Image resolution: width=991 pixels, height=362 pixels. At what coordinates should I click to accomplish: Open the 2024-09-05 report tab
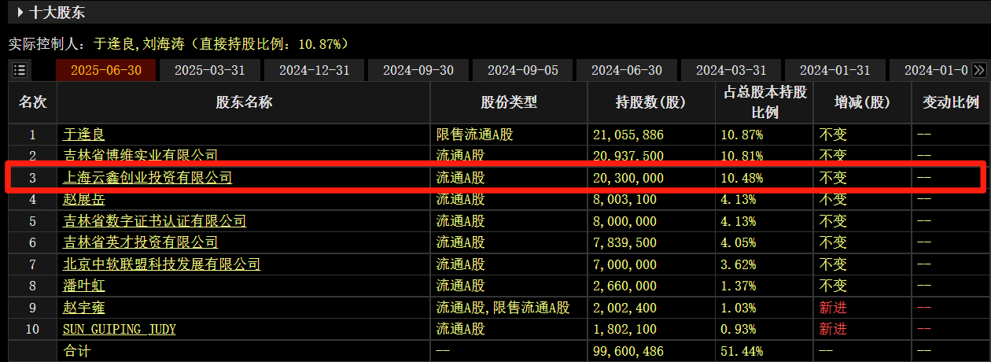click(x=523, y=70)
